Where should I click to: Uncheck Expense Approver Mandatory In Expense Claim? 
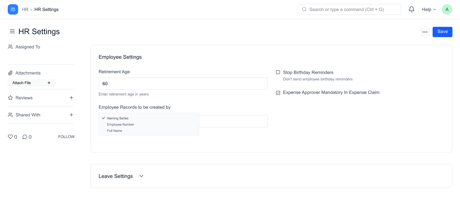coord(278,92)
